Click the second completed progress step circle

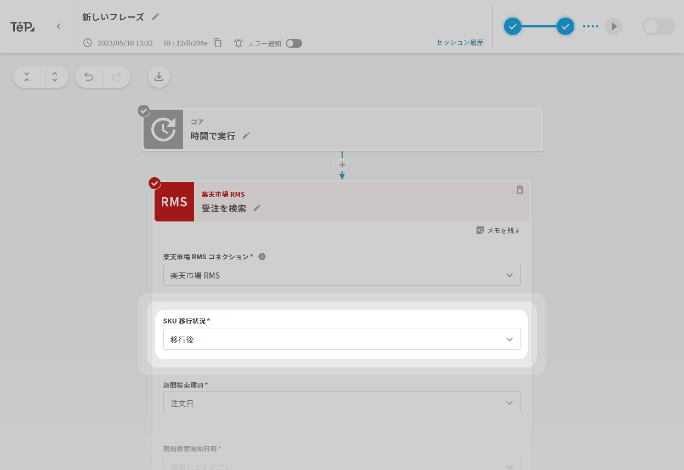tap(565, 26)
